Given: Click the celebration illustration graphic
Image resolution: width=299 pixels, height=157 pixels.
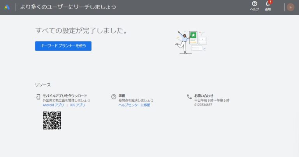Looking at the screenshot, I should tap(191, 42).
